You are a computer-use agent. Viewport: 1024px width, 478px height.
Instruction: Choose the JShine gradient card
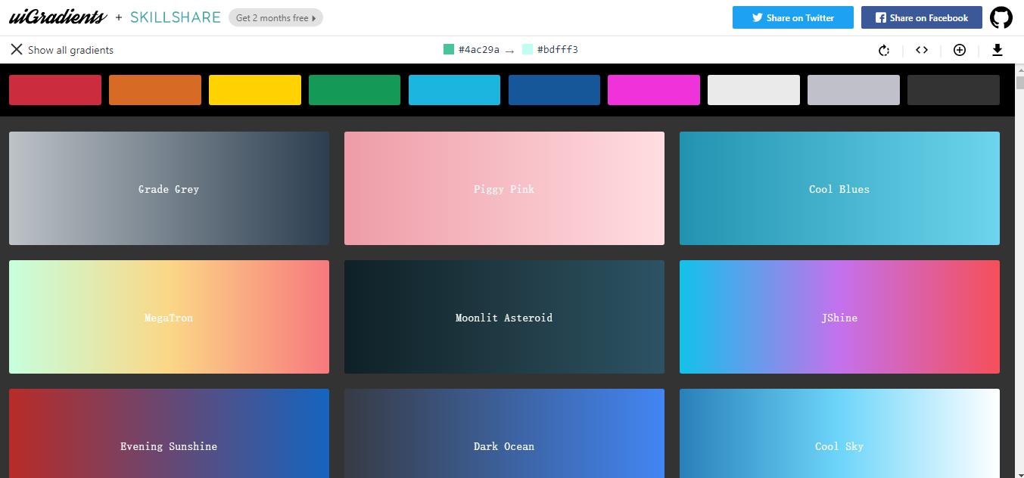click(839, 317)
